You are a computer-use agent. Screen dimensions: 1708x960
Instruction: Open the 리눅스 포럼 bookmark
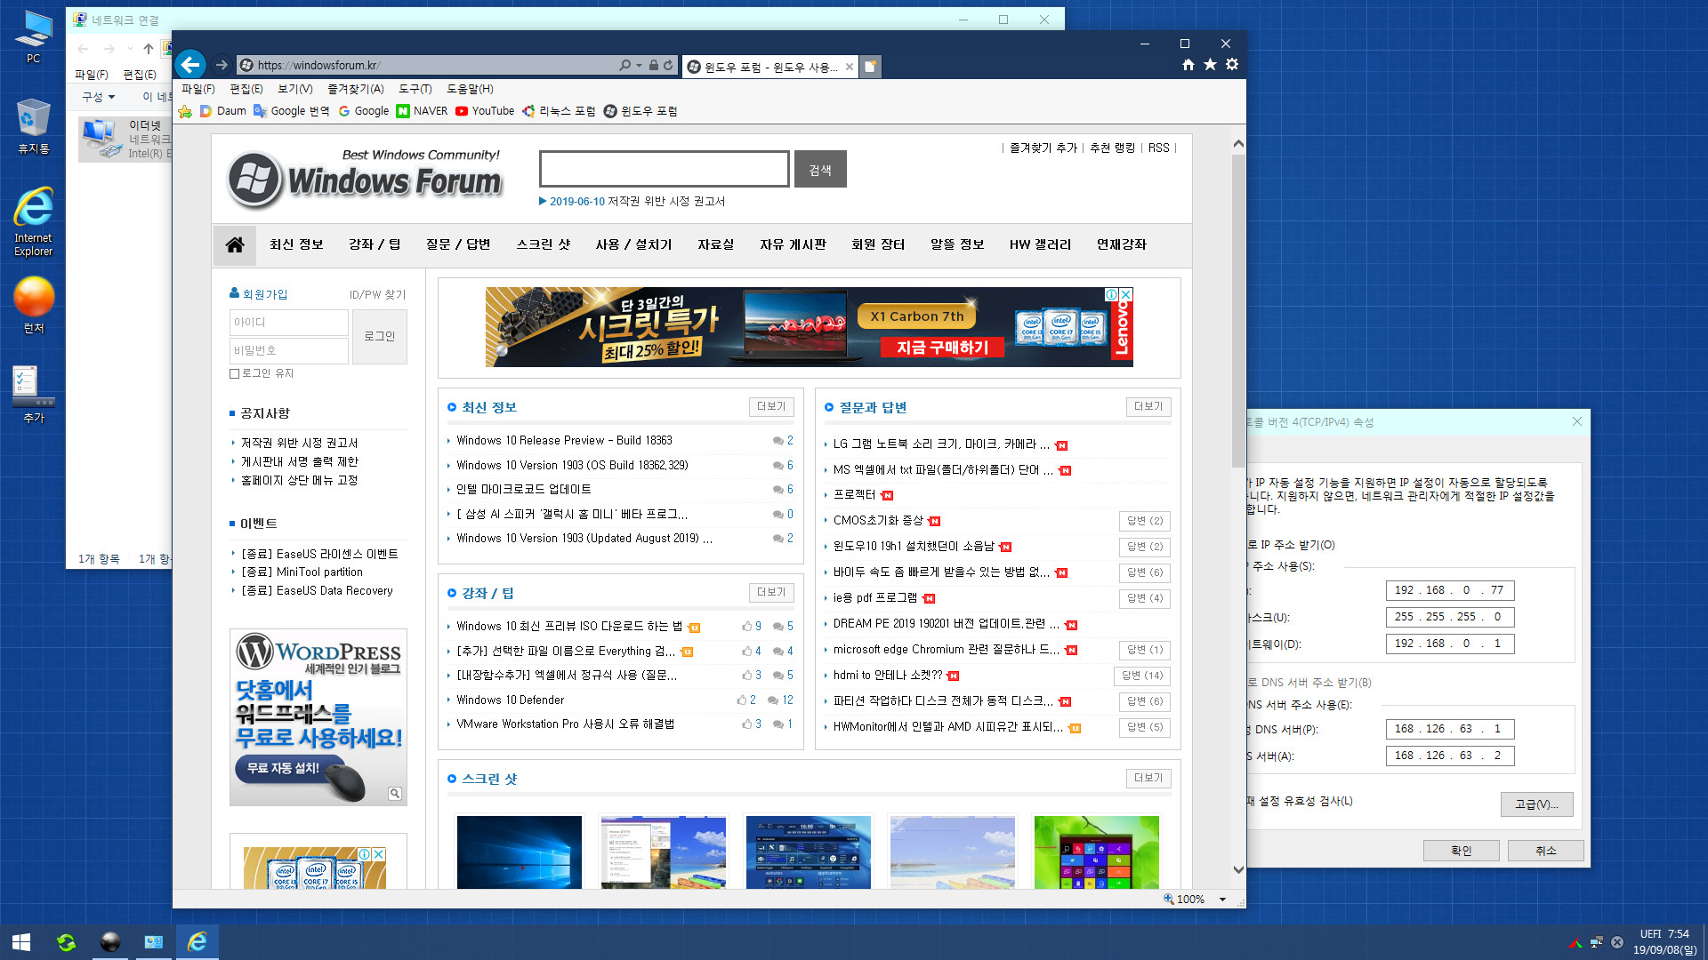[559, 111]
